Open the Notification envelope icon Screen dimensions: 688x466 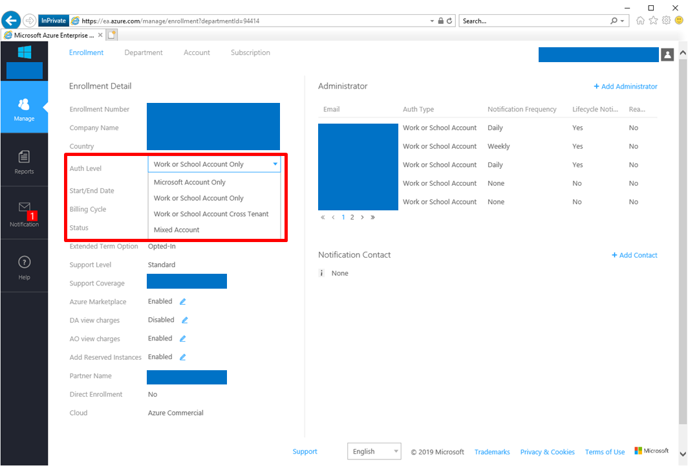[25, 206]
